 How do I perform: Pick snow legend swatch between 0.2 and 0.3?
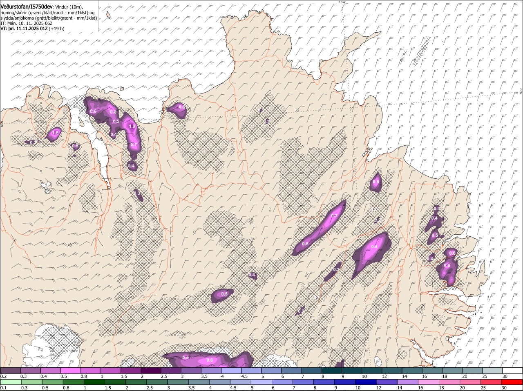point(10,371)
